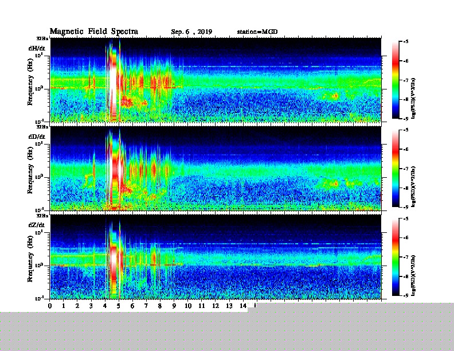Click the "-5" tick on the dH/dt color scale

point(406,42)
